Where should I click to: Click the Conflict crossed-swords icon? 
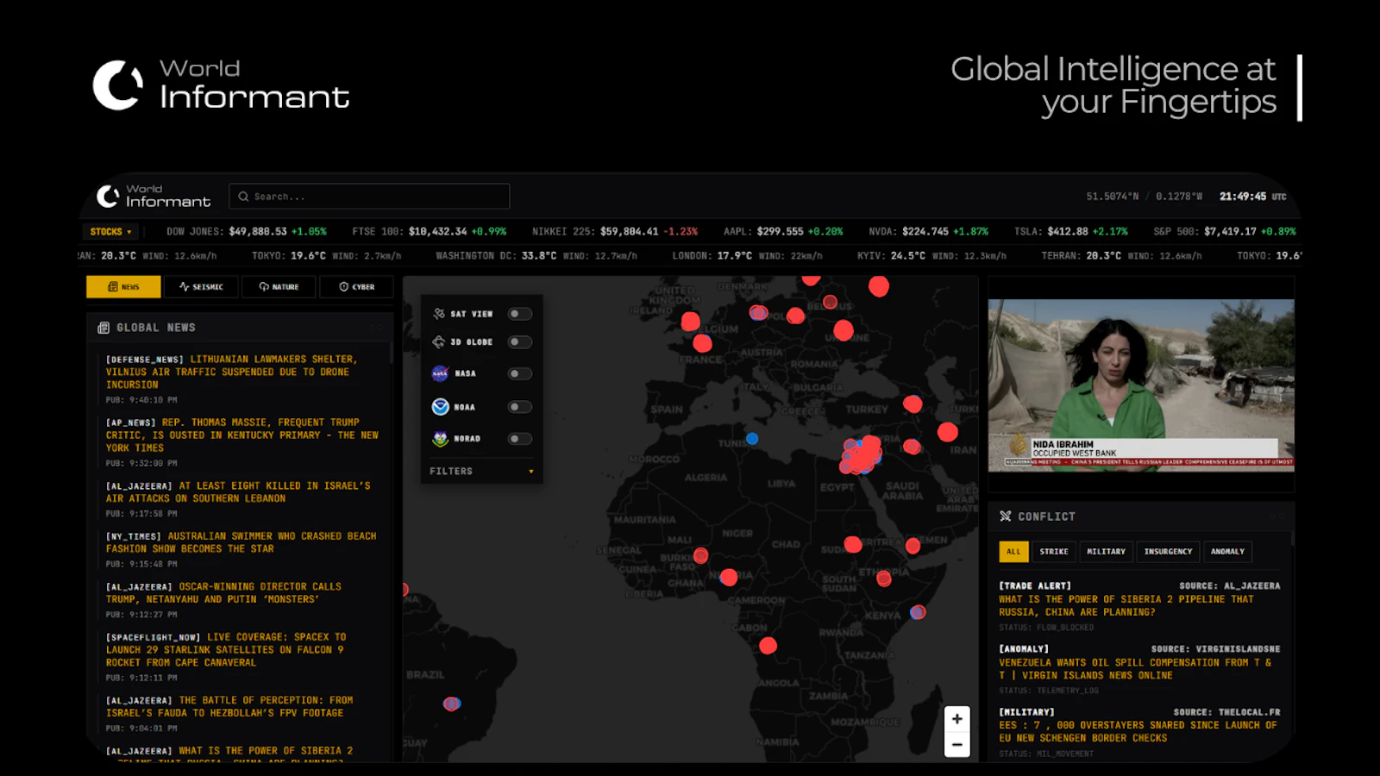point(1005,516)
